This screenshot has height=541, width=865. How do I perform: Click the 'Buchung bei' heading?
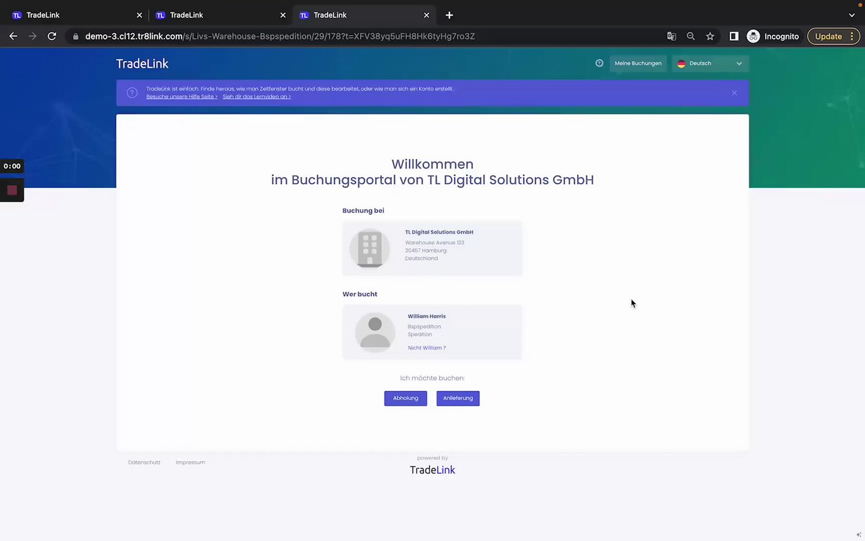(x=364, y=210)
